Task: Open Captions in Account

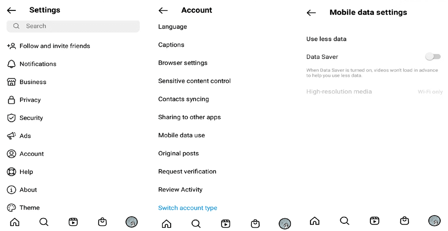Action: [171, 45]
